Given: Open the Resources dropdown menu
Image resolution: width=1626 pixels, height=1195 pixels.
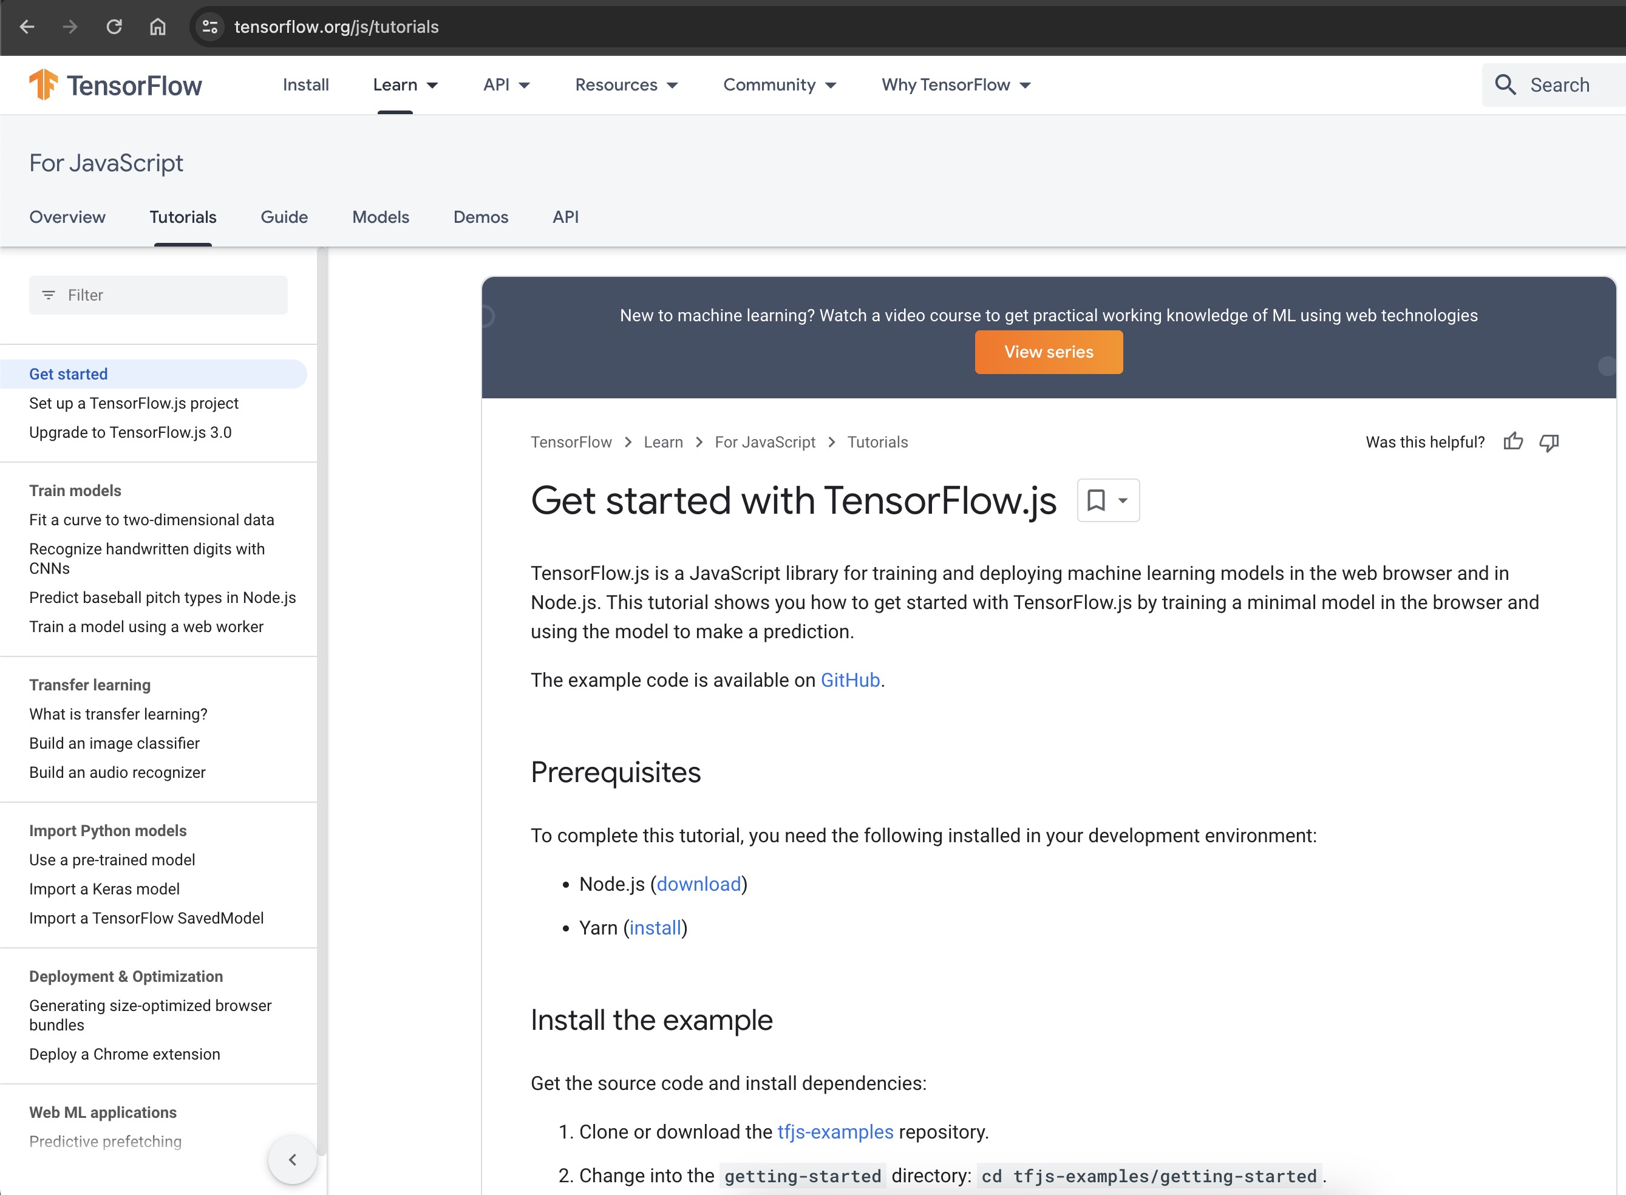Looking at the screenshot, I should pyautogui.click(x=627, y=84).
